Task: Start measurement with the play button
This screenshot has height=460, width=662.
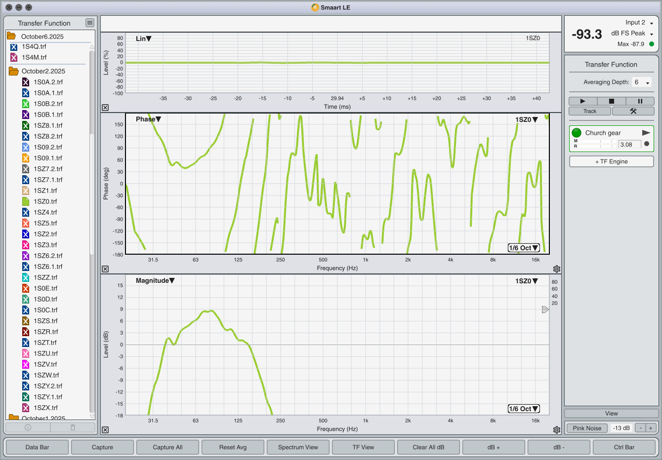Action: click(582, 101)
